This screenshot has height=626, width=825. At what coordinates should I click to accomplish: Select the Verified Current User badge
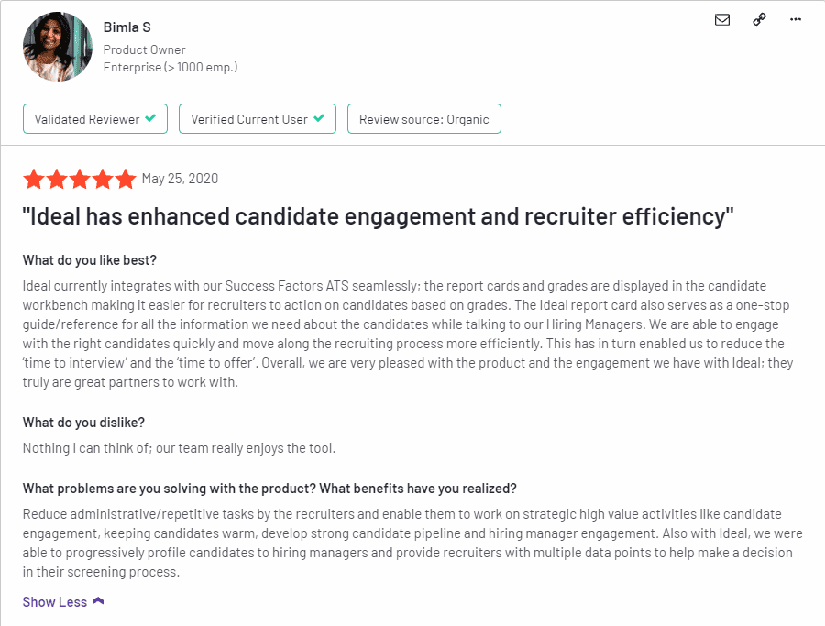pyautogui.click(x=258, y=119)
